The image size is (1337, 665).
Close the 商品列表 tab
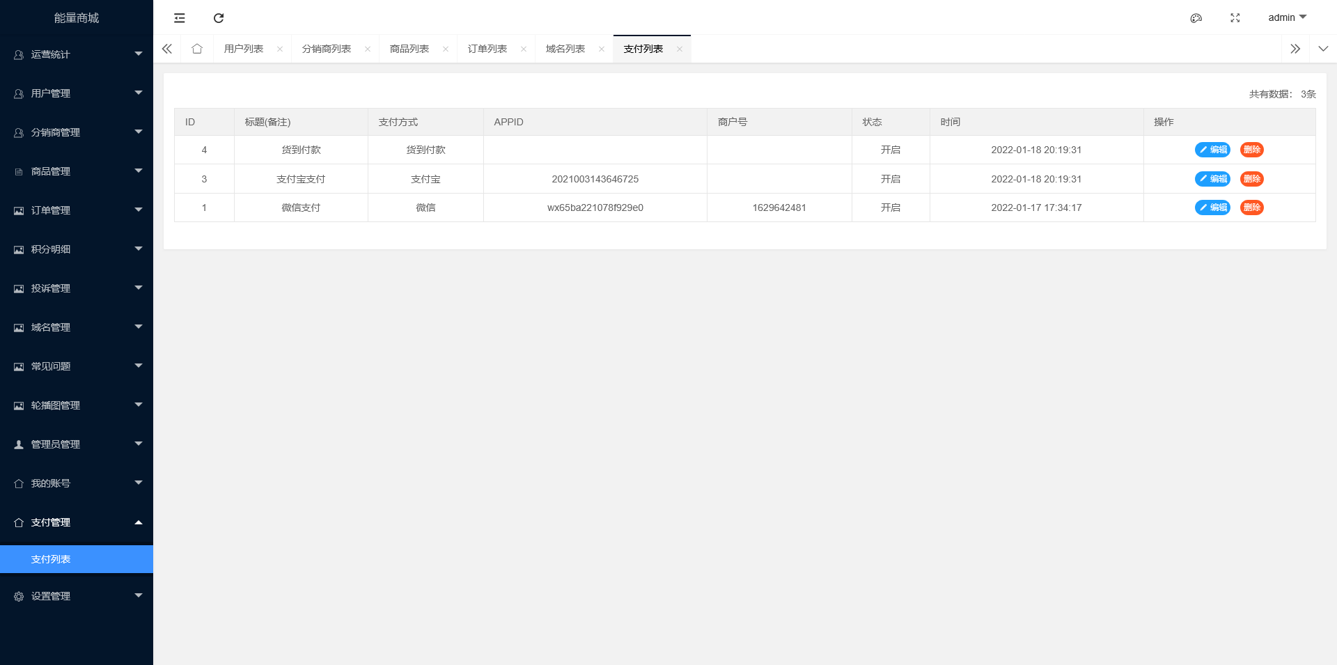[446, 49]
